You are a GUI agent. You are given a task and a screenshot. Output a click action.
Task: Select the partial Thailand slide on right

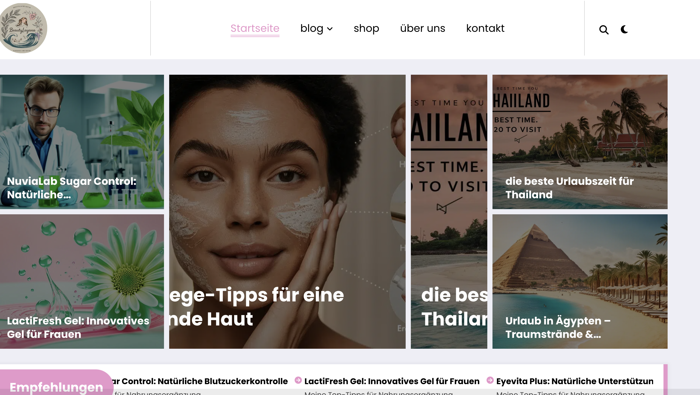[x=449, y=212]
